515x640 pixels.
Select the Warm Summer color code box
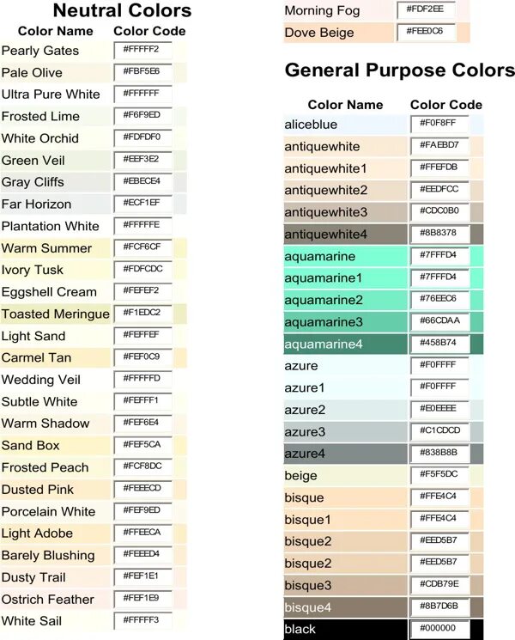[142, 248]
